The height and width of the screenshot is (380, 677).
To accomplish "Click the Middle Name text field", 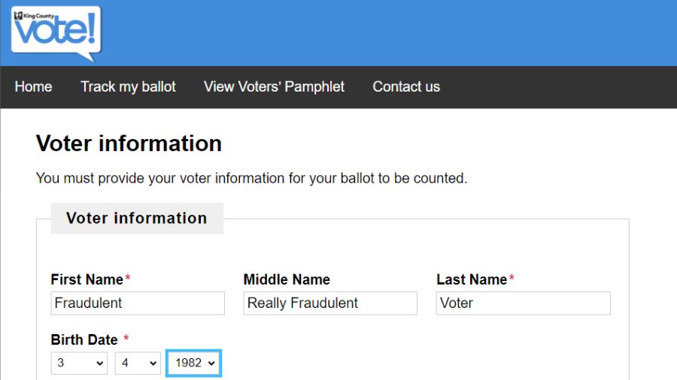I will point(330,303).
